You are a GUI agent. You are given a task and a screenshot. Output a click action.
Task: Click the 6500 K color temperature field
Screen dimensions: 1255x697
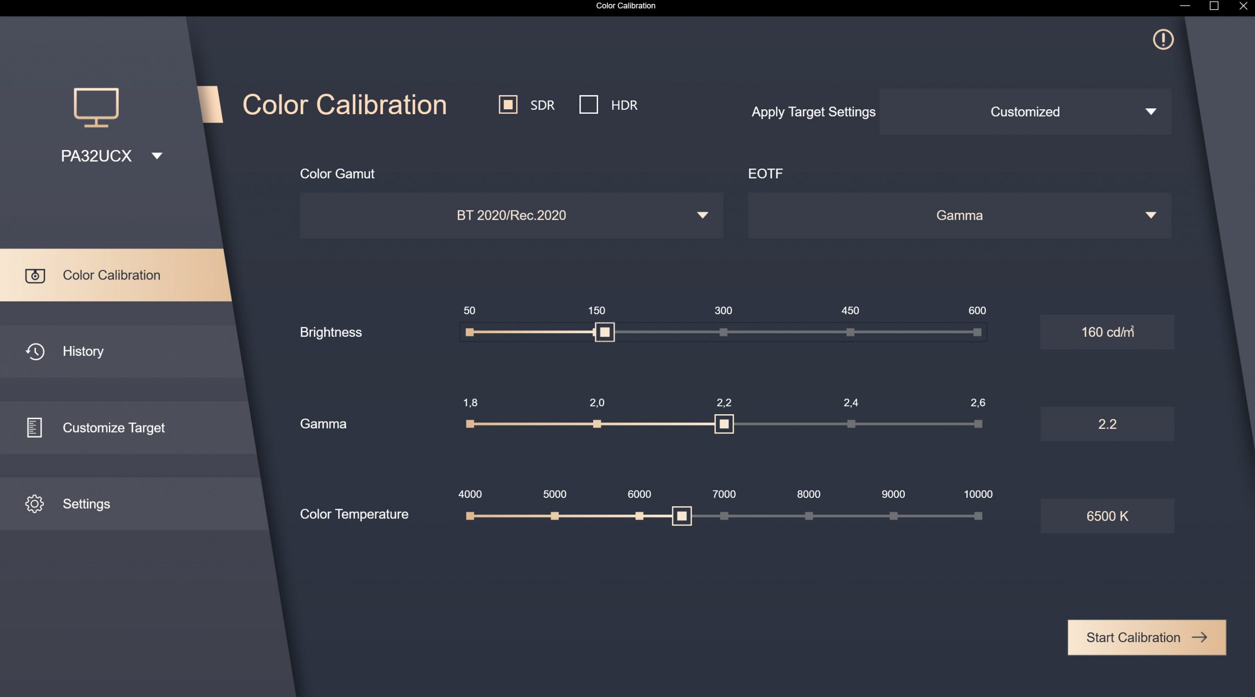coord(1107,516)
